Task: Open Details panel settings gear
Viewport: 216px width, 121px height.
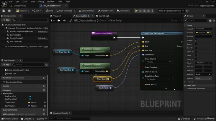Action: (x=214, y=21)
